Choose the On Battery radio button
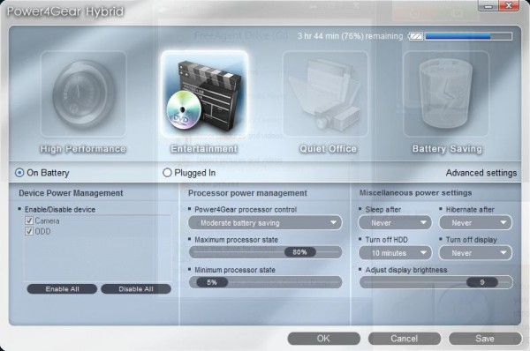Image resolution: width=530 pixels, height=351 pixels. pyautogui.click(x=19, y=173)
